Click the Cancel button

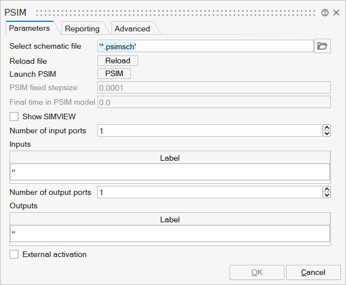(313, 272)
